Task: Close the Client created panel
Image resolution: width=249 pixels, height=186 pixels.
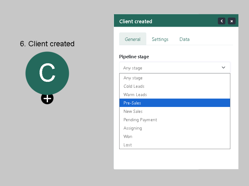Action: coord(232,21)
